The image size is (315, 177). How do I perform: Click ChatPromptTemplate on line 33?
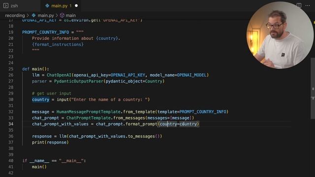(x=89, y=118)
